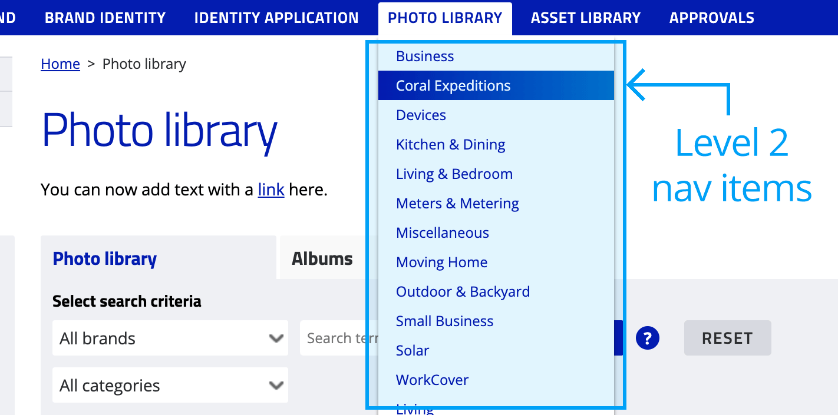Open the Approvals navigation item

(x=711, y=18)
